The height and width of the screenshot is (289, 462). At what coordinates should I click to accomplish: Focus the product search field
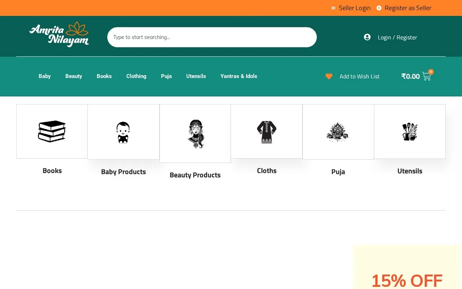[212, 37]
